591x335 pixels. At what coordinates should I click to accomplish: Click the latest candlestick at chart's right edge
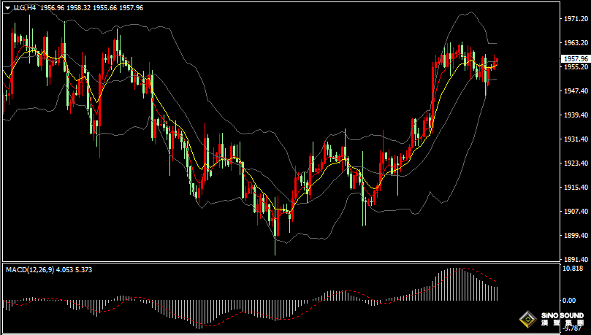497,61
